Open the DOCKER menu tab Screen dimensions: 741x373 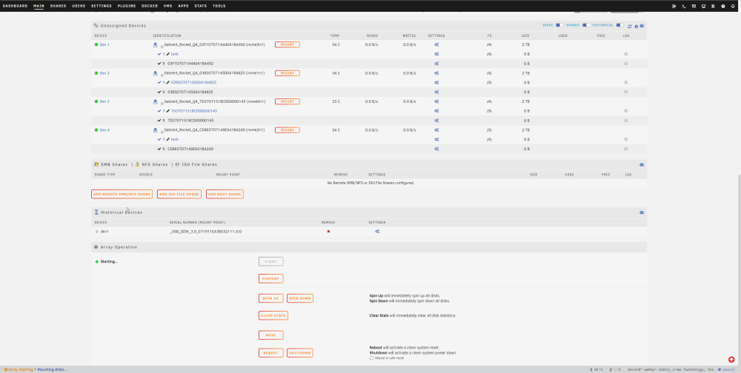pyautogui.click(x=150, y=6)
